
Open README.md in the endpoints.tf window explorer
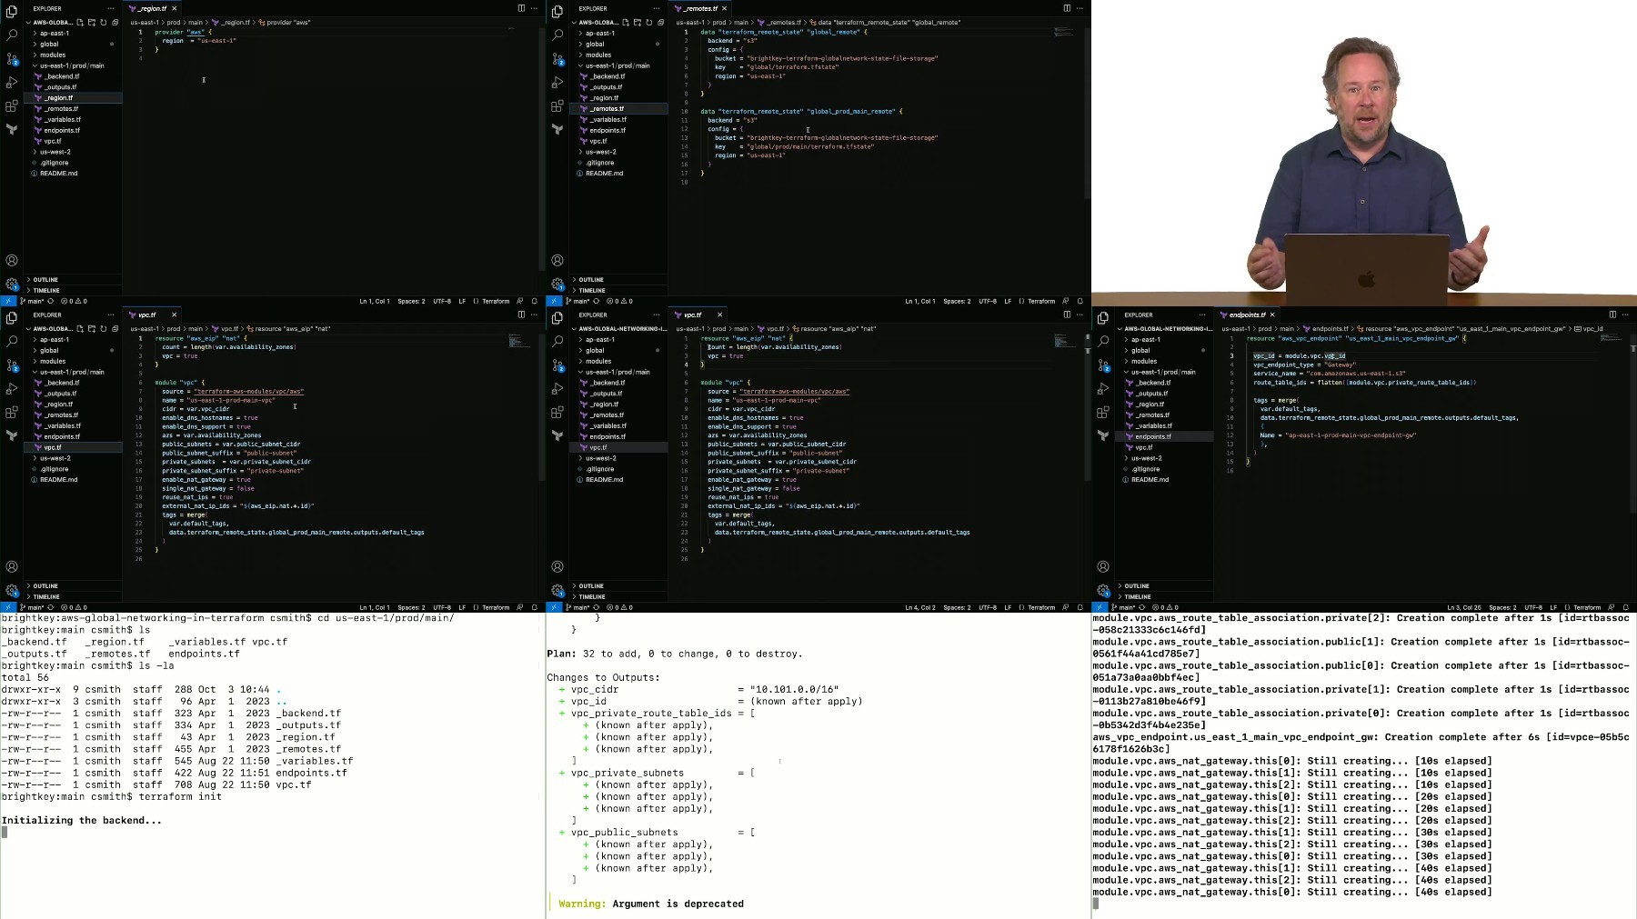pos(1150,479)
